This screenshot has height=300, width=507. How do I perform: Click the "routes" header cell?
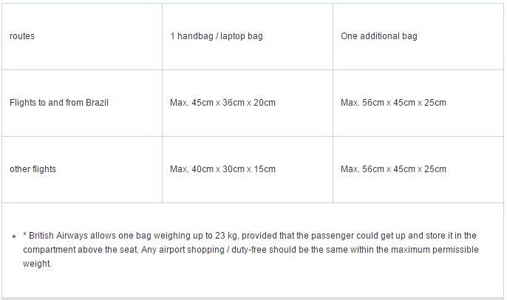pyautogui.click(x=22, y=36)
